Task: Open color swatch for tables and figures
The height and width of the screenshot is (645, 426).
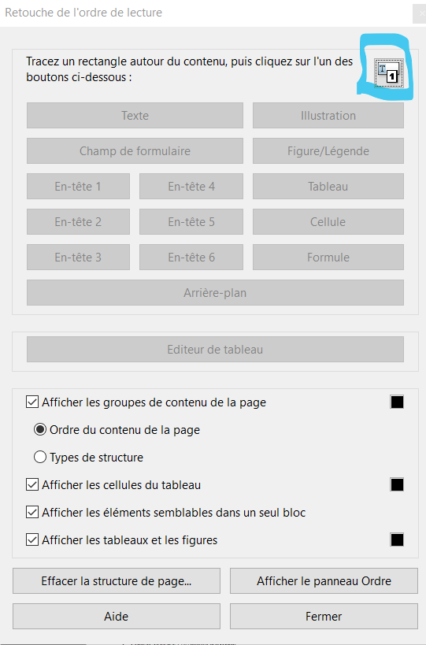Action: [x=397, y=539]
